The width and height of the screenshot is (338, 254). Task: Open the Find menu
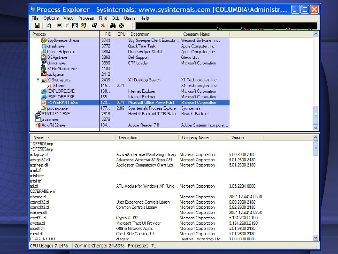103,18
